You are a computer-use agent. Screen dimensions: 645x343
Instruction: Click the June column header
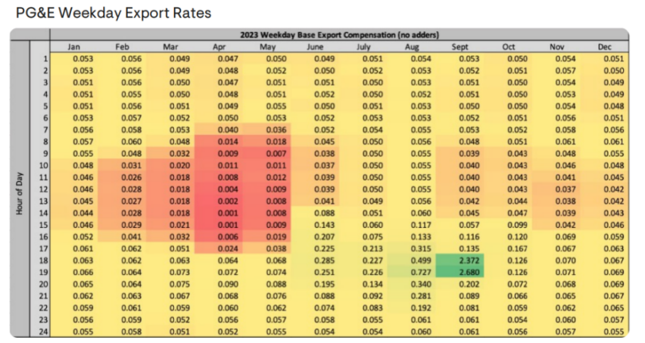[315, 47]
